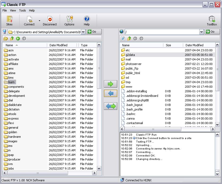Expand the remote path dropdown
The image size is (222, 184).
[x=201, y=32]
